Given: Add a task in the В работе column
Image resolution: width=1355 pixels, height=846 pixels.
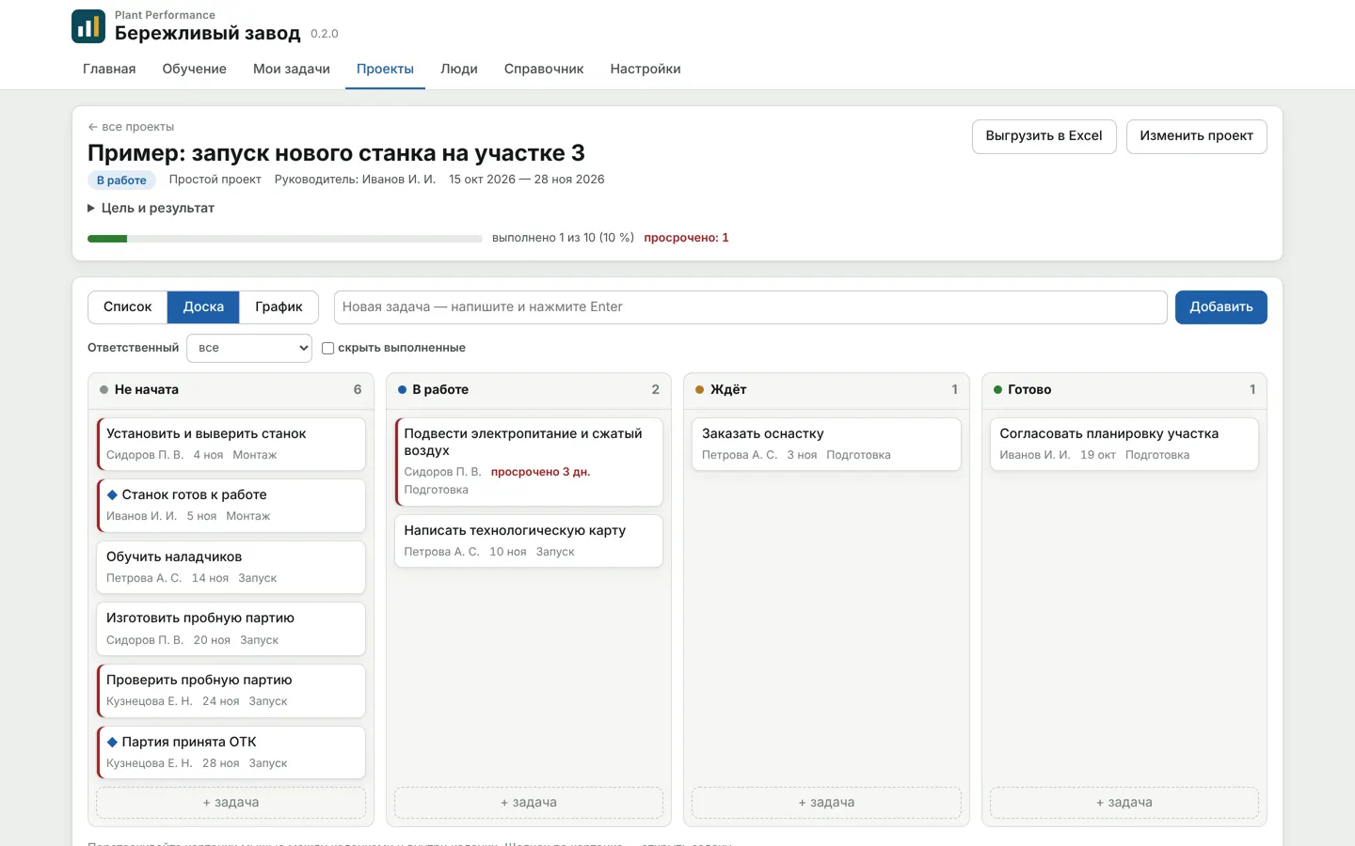Looking at the screenshot, I should click(529, 803).
